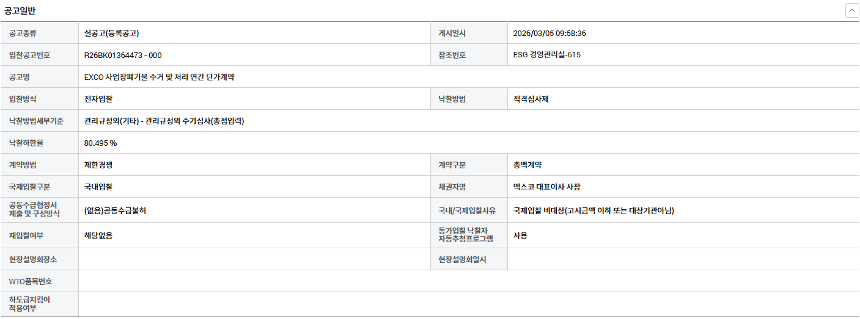Select the bid number R26BK01364473 - 000
The width and height of the screenshot is (860, 319).
click(x=123, y=55)
